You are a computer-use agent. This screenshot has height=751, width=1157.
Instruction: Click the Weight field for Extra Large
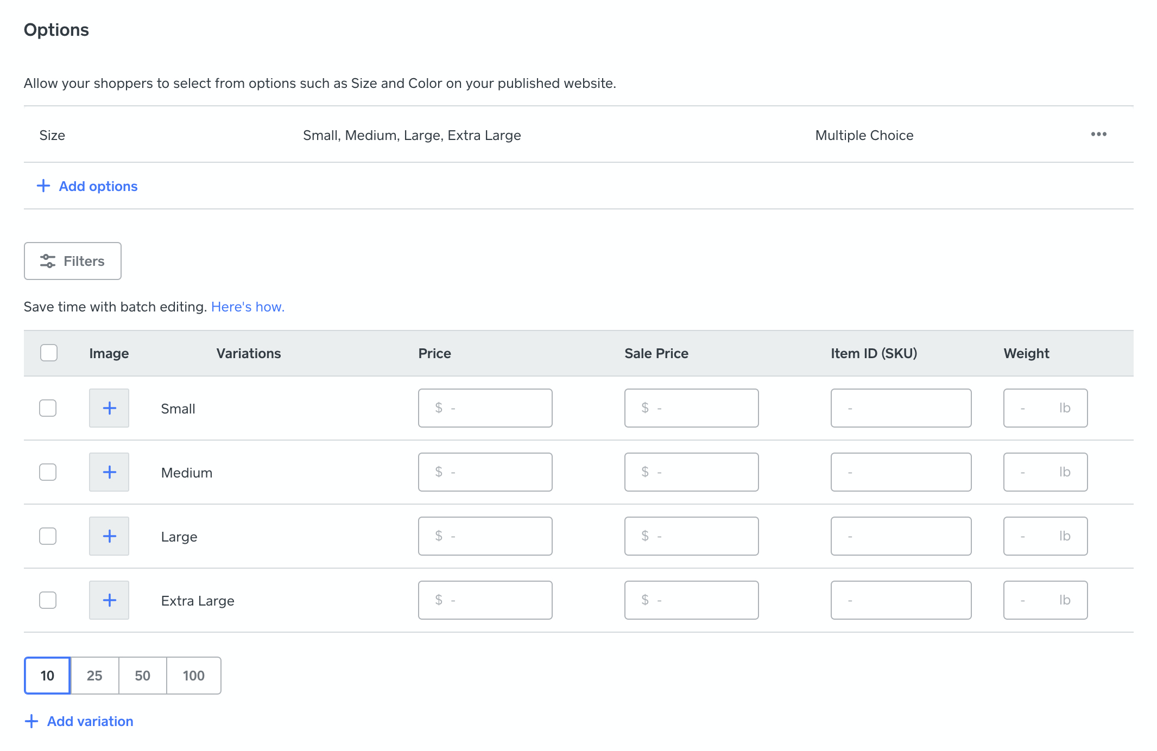coord(1045,600)
